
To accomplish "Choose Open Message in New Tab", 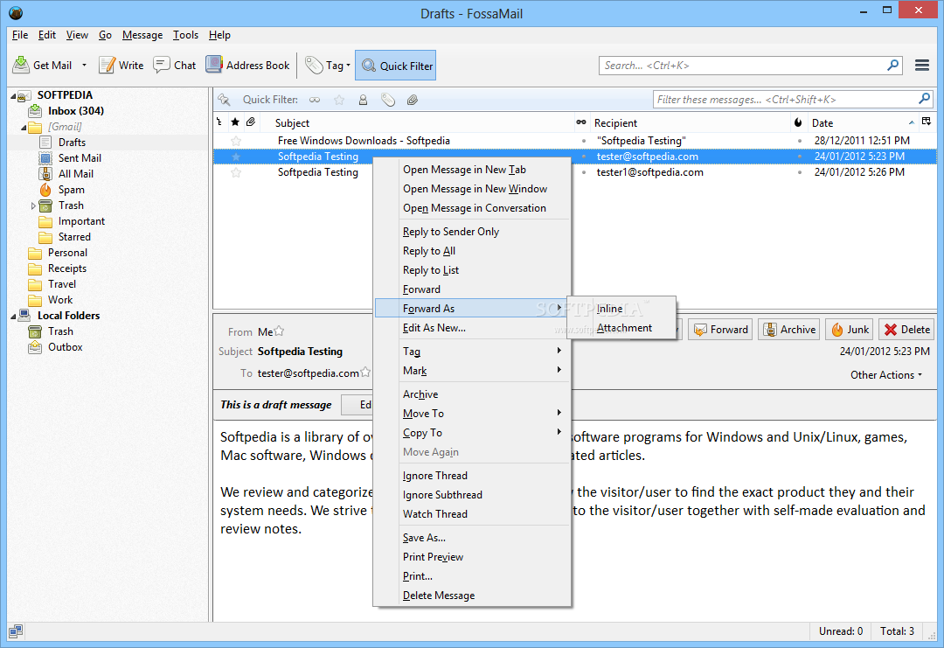I will tap(472, 170).
